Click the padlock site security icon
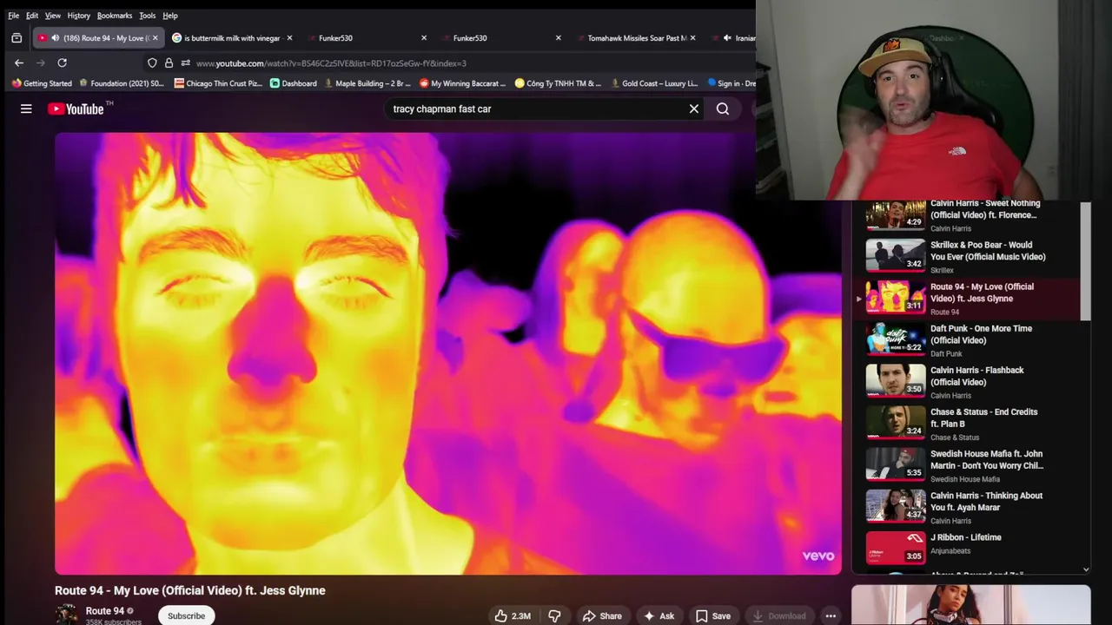Screen dimensions: 1112x625 pos(169,62)
